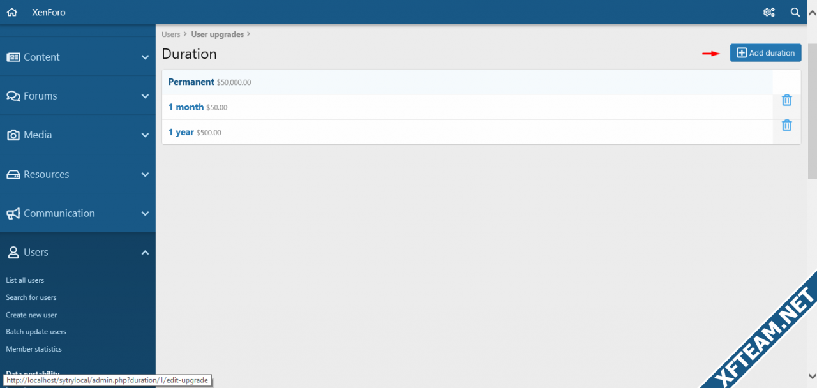Delete the 1 year duration
817x388 pixels.
point(787,125)
